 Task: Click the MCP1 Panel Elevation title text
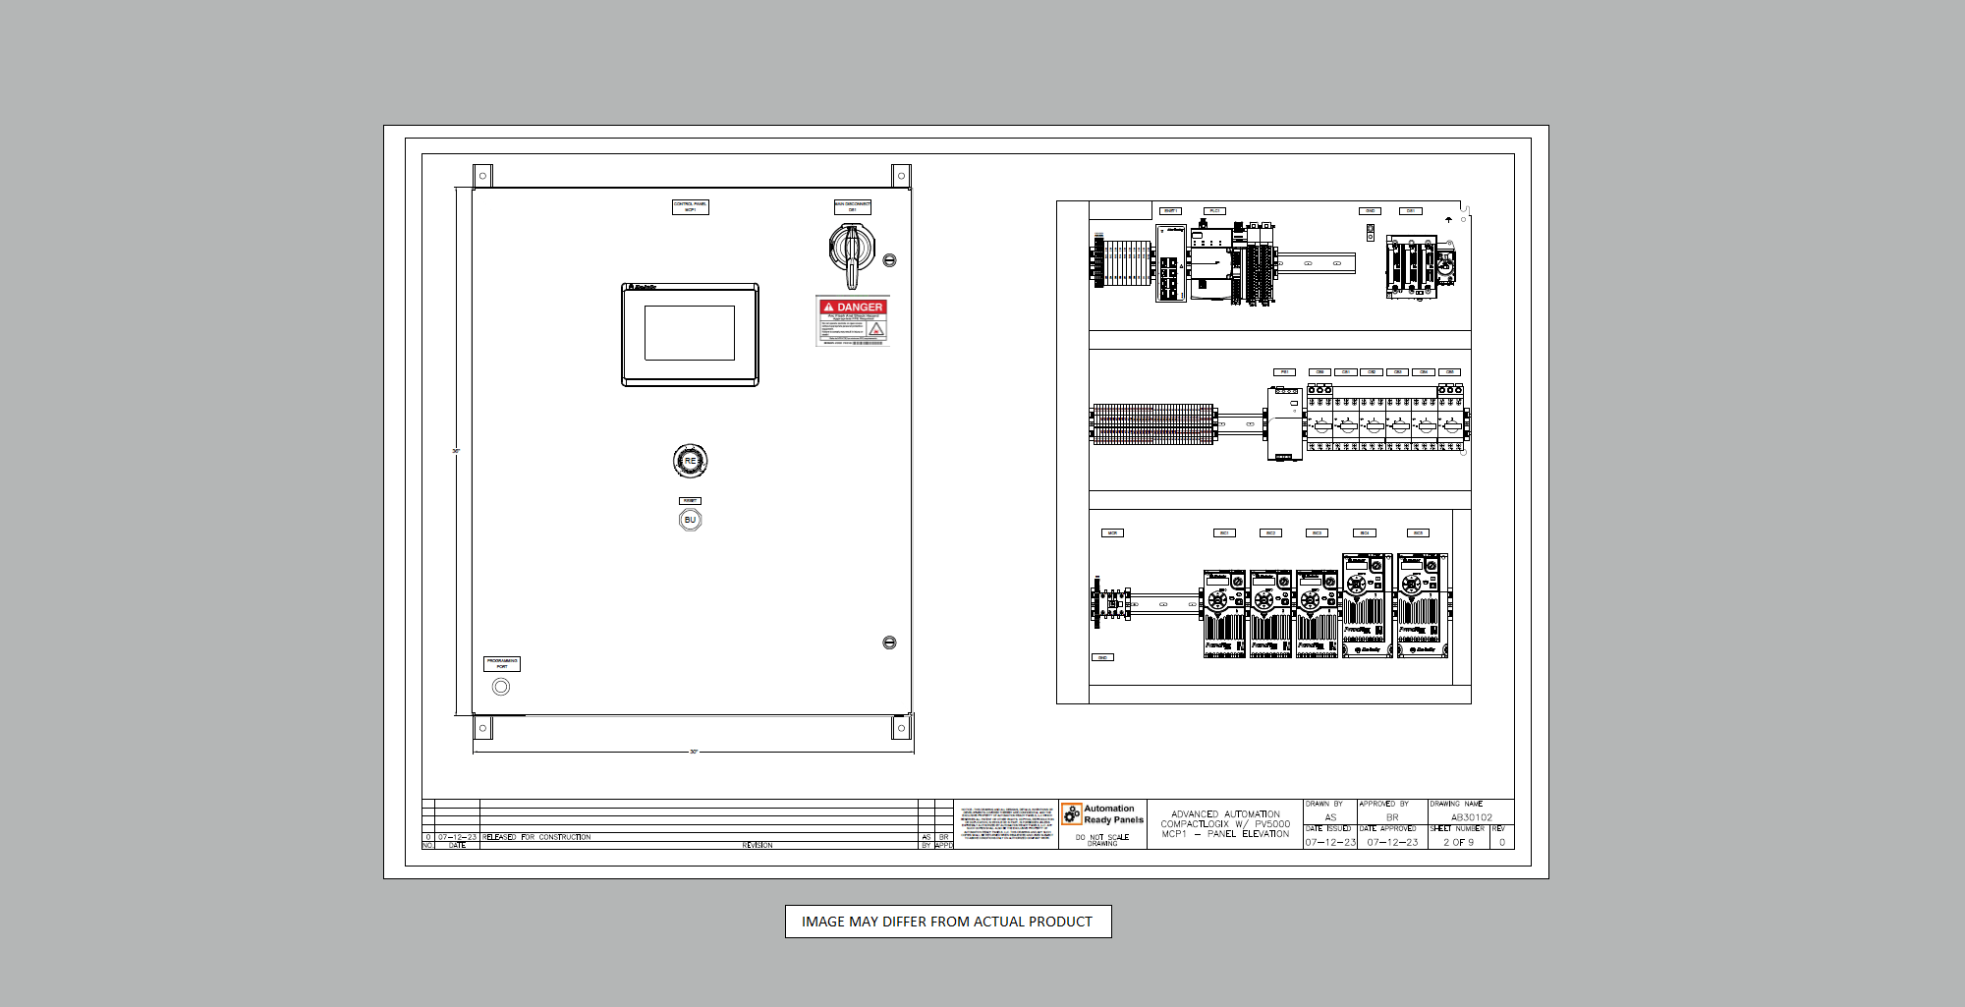point(1225,834)
